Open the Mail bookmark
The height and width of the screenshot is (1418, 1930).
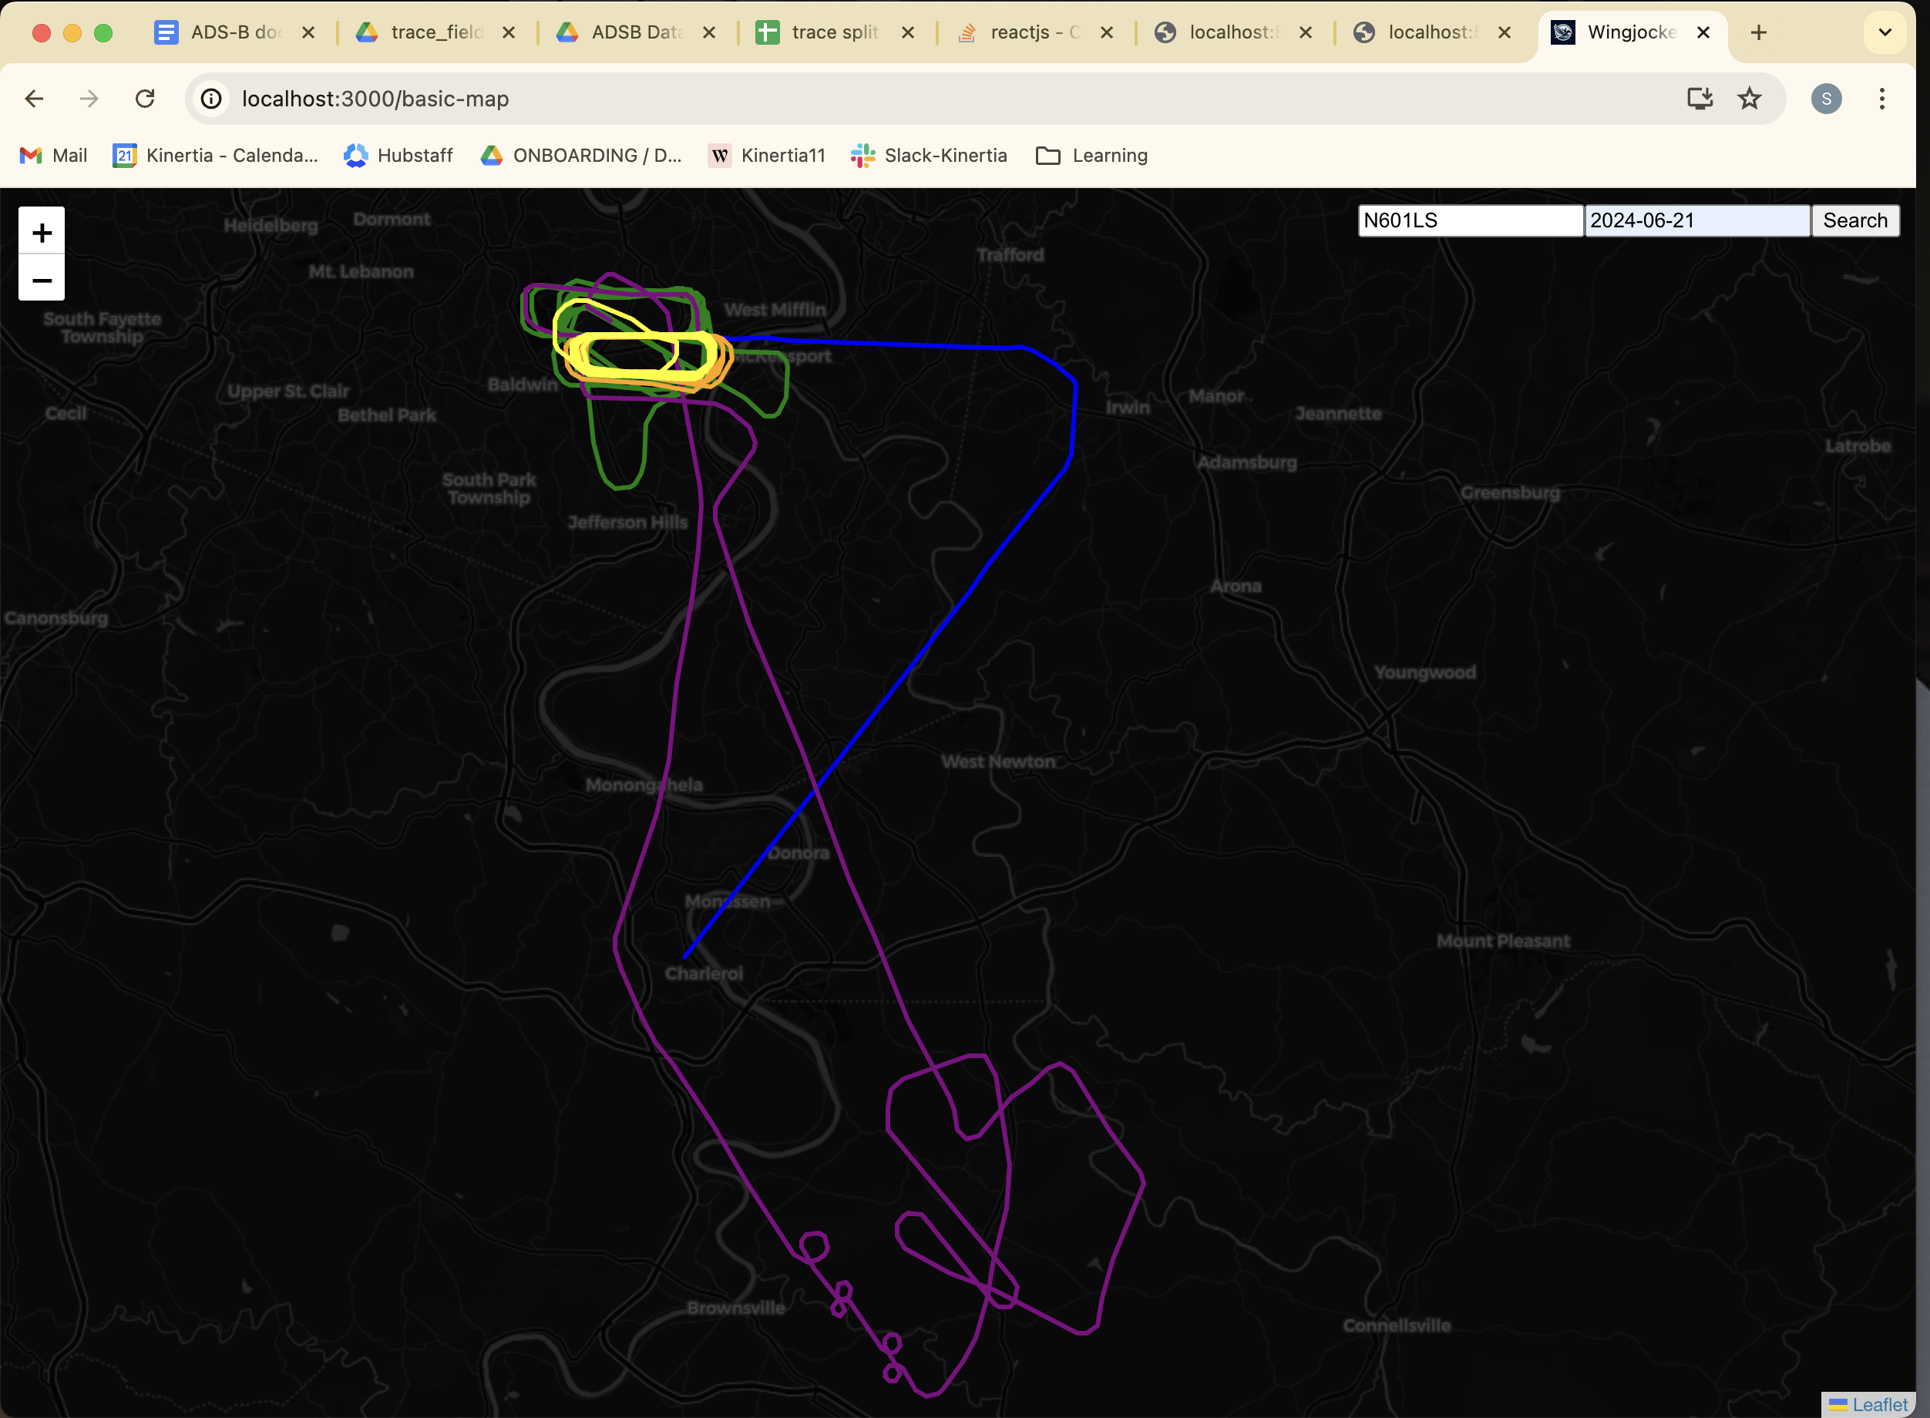click(53, 156)
